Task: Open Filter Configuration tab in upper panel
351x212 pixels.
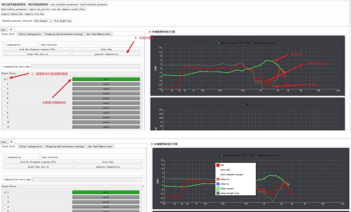Action: pyautogui.click(x=30, y=34)
